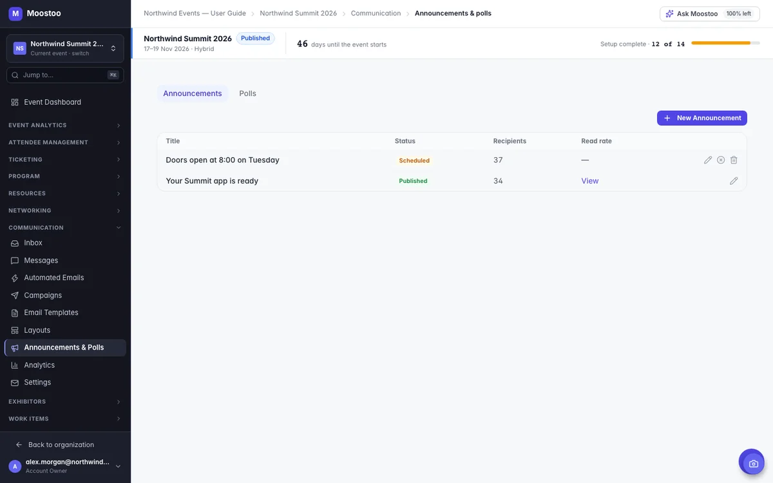Viewport: 773px width, 483px height.
Task: Click the Scheduled status badge
Action: coord(414,160)
